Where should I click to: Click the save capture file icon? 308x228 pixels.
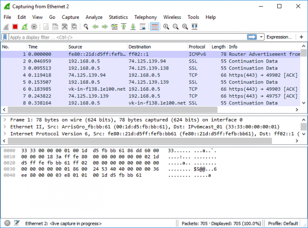click(x=55, y=26)
